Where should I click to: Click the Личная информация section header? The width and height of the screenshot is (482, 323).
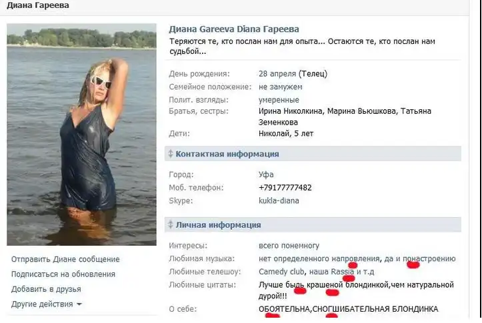pos(313,224)
